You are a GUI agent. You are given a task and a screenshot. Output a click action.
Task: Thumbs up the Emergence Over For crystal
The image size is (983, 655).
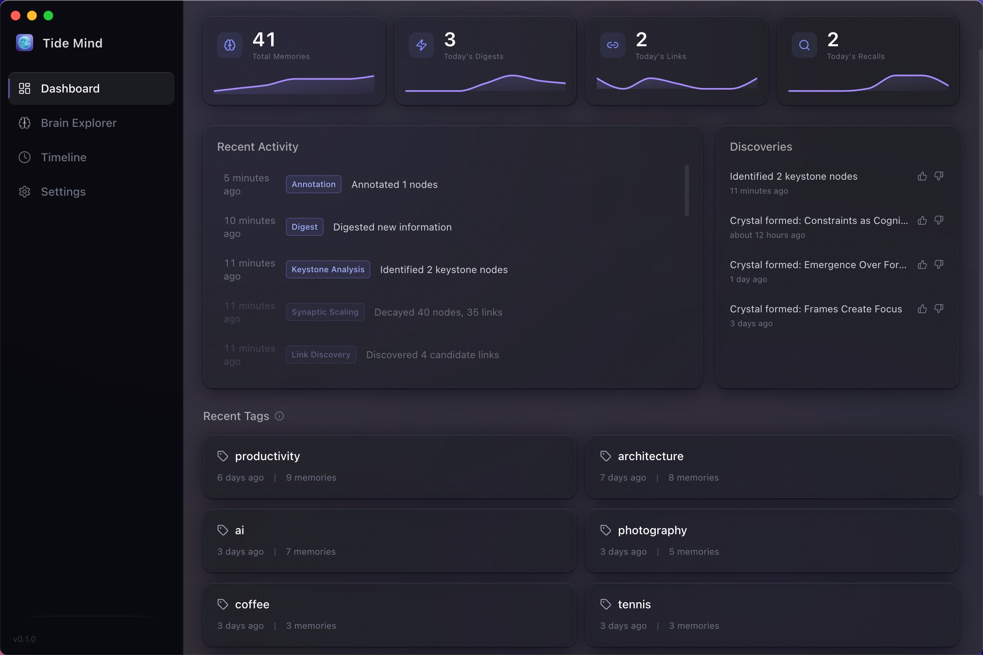click(x=922, y=264)
